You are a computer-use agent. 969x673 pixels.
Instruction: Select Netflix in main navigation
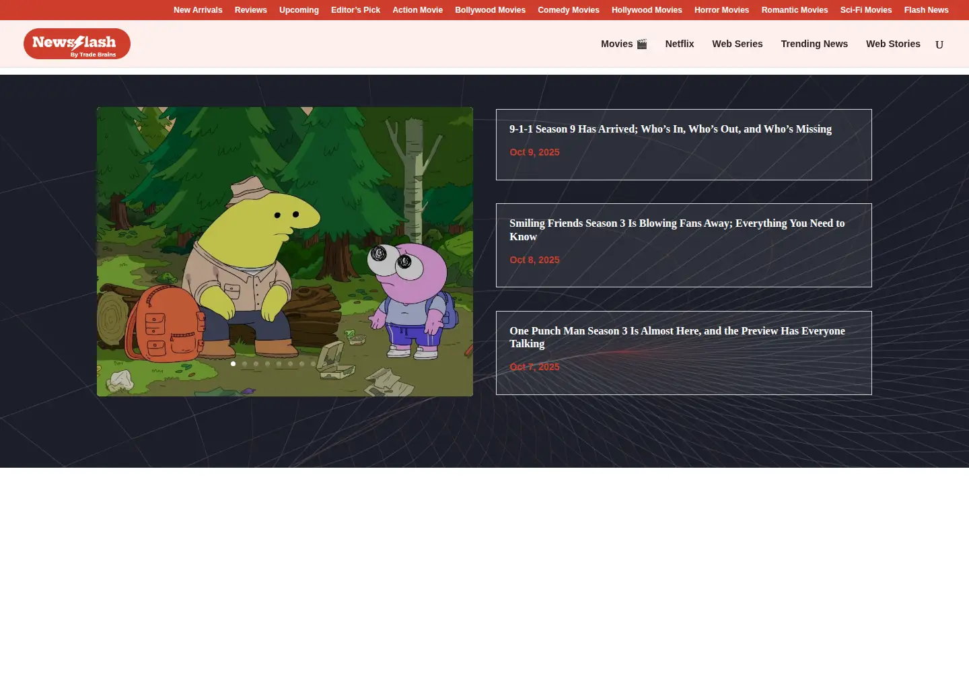(680, 44)
